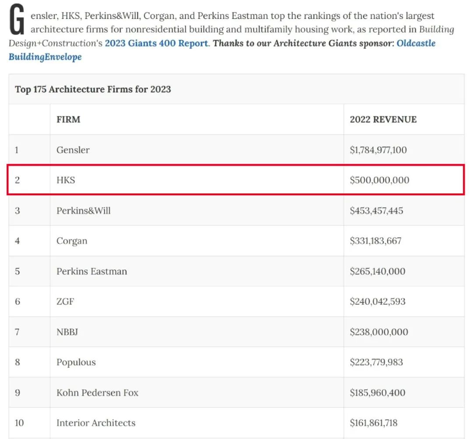473x439 pixels.
Task: Click rank number 6 beside ZGF
Action: [18, 302]
